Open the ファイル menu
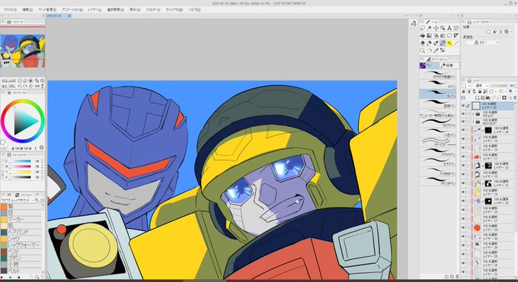 pyautogui.click(x=10, y=10)
